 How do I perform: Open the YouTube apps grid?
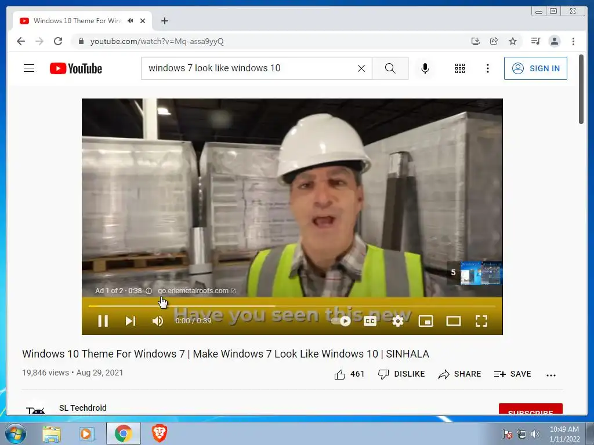tap(460, 68)
